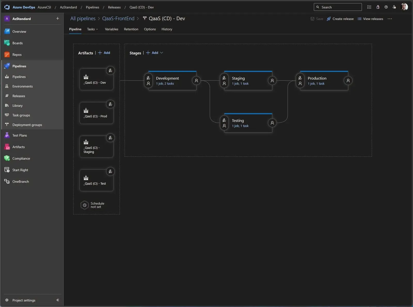The image size is (413, 307).
Task: Add new item with plus next to AzStandard
Action: pos(58,19)
